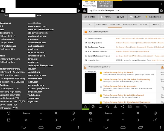
Task: Tap Android home button on right screen
Action: (123, 127)
